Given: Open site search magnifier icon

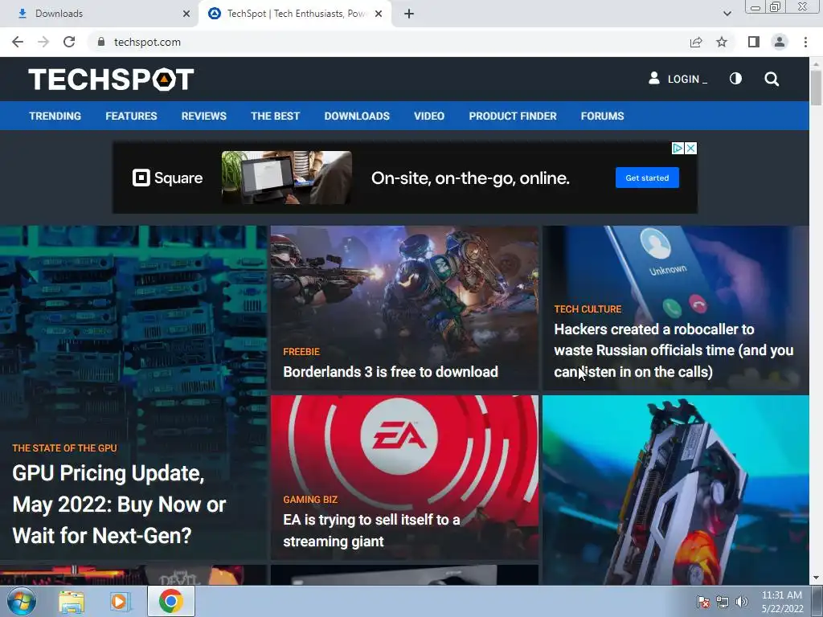Looking at the screenshot, I should pos(772,79).
